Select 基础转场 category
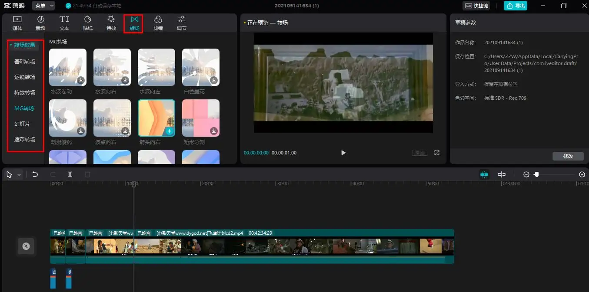Image resolution: width=589 pixels, height=292 pixels. click(25, 62)
